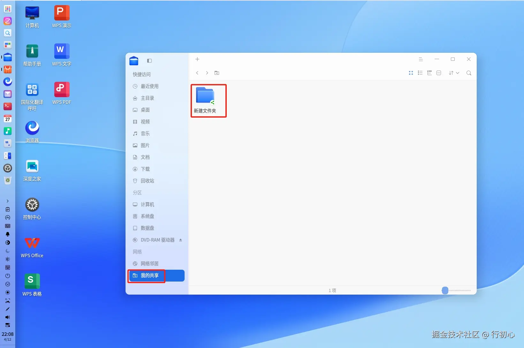The image size is (524, 348).
Task: Launch the browser from the dock
Action: click(8, 82)
